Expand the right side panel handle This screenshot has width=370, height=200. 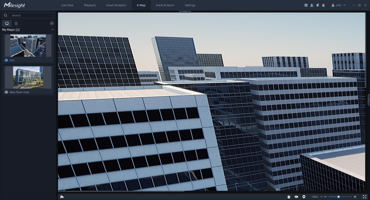click(x=369, y=100)
